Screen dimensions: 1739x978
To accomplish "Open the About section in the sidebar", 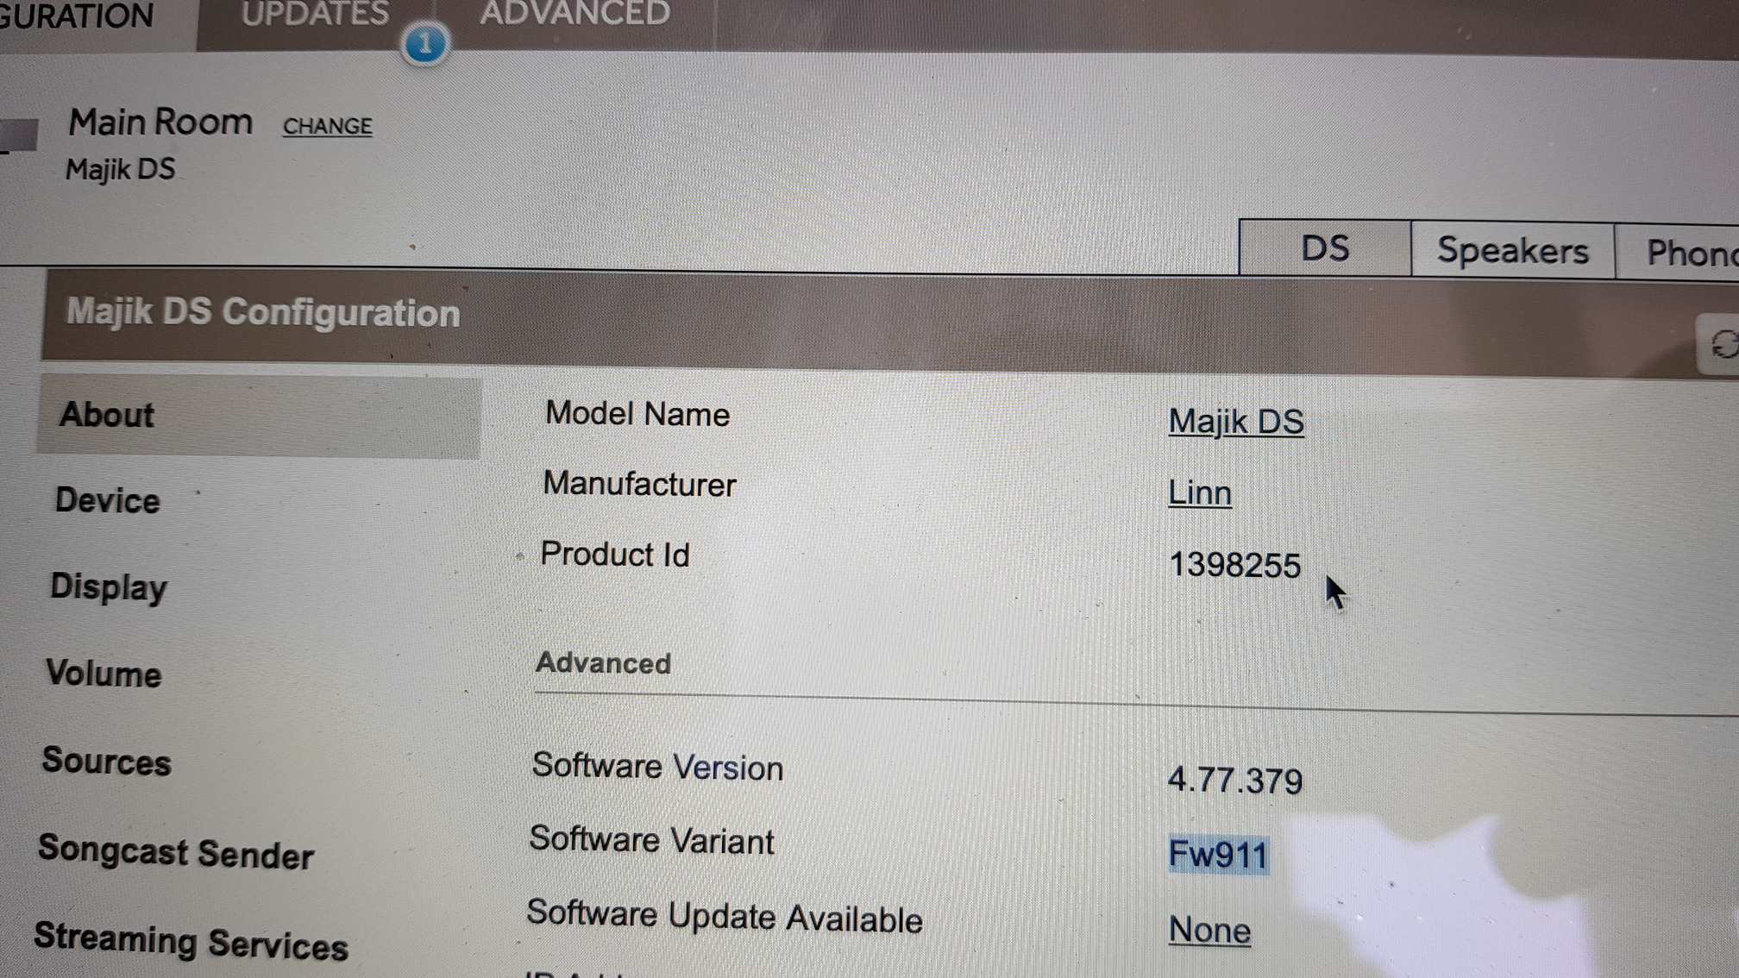I will point(107,416).
